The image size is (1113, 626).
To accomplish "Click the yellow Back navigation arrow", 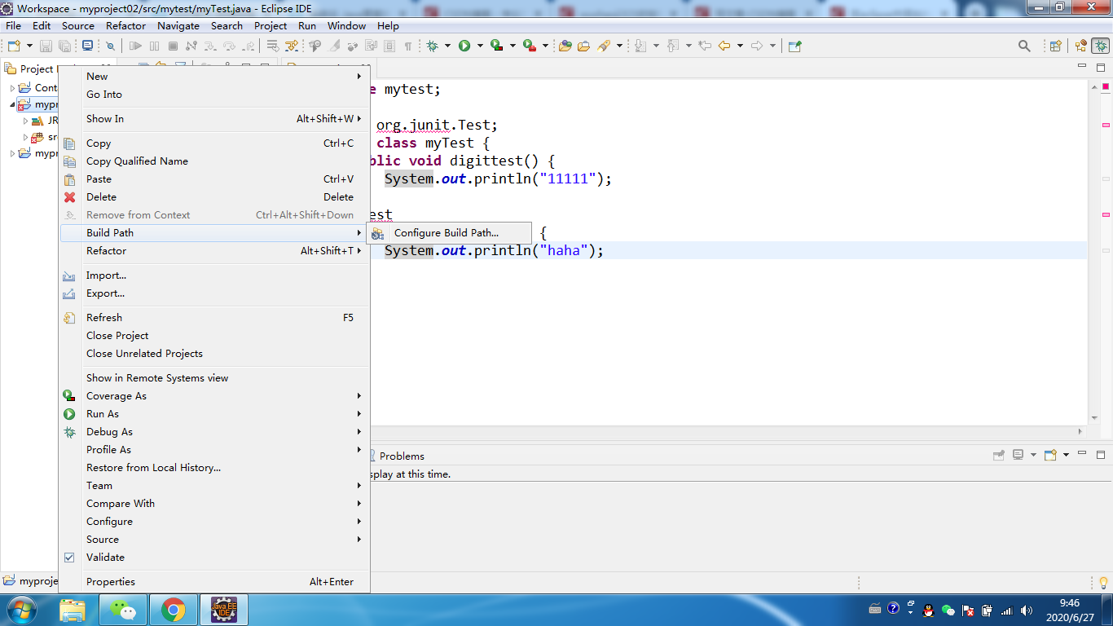I will 724,46.
